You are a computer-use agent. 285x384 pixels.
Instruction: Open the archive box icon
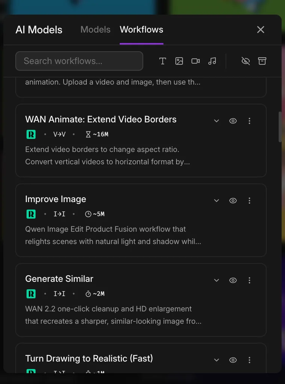point(262,61)
